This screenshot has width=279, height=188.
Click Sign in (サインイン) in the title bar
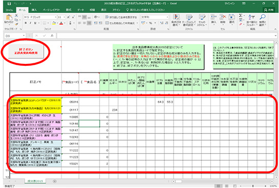[x=229, y=4]
